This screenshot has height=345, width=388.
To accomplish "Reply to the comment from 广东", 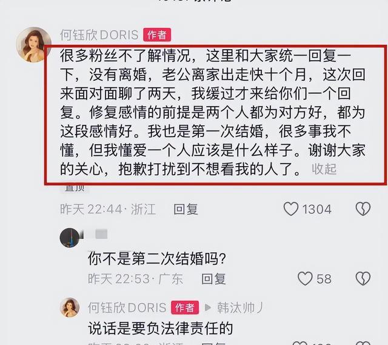I will [x=213, y=279].
